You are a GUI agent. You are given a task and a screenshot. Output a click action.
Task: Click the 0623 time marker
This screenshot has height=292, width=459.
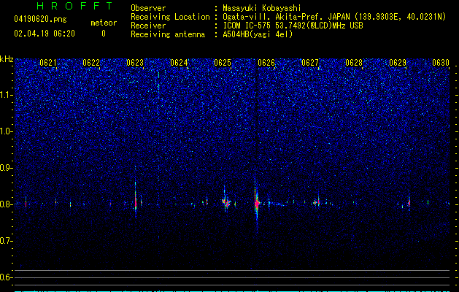tap(135, 63)
